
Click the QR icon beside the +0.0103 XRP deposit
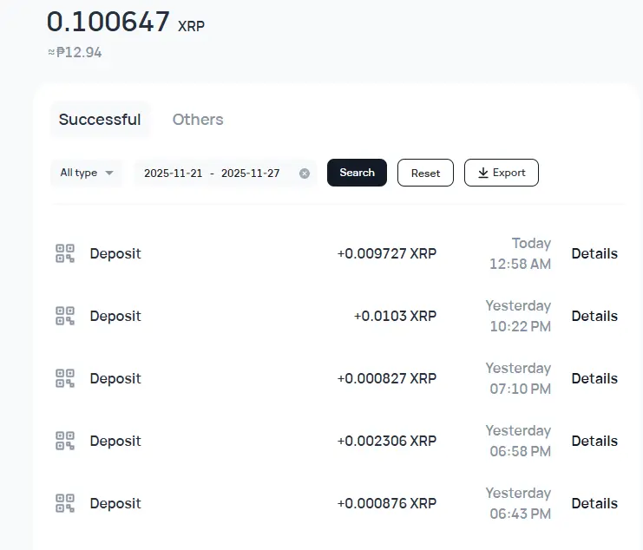[x=65, y=316]
